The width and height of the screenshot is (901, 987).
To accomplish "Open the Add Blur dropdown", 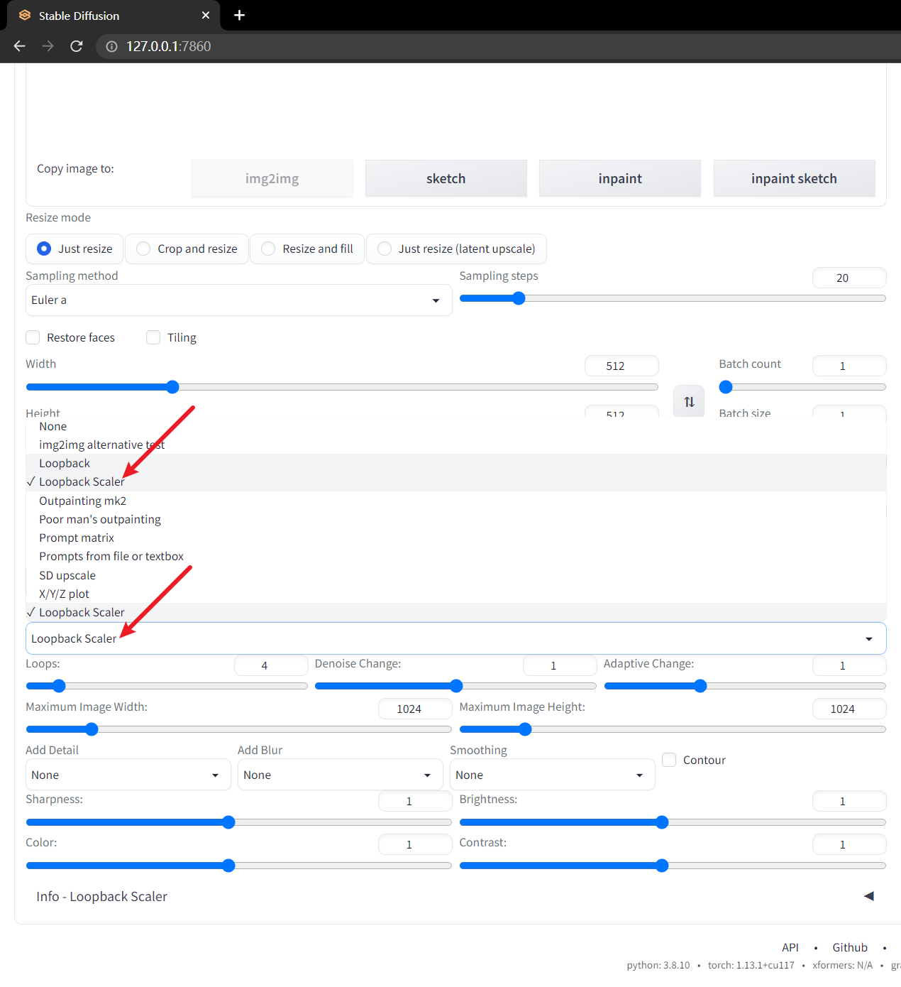I will point(341,775).
